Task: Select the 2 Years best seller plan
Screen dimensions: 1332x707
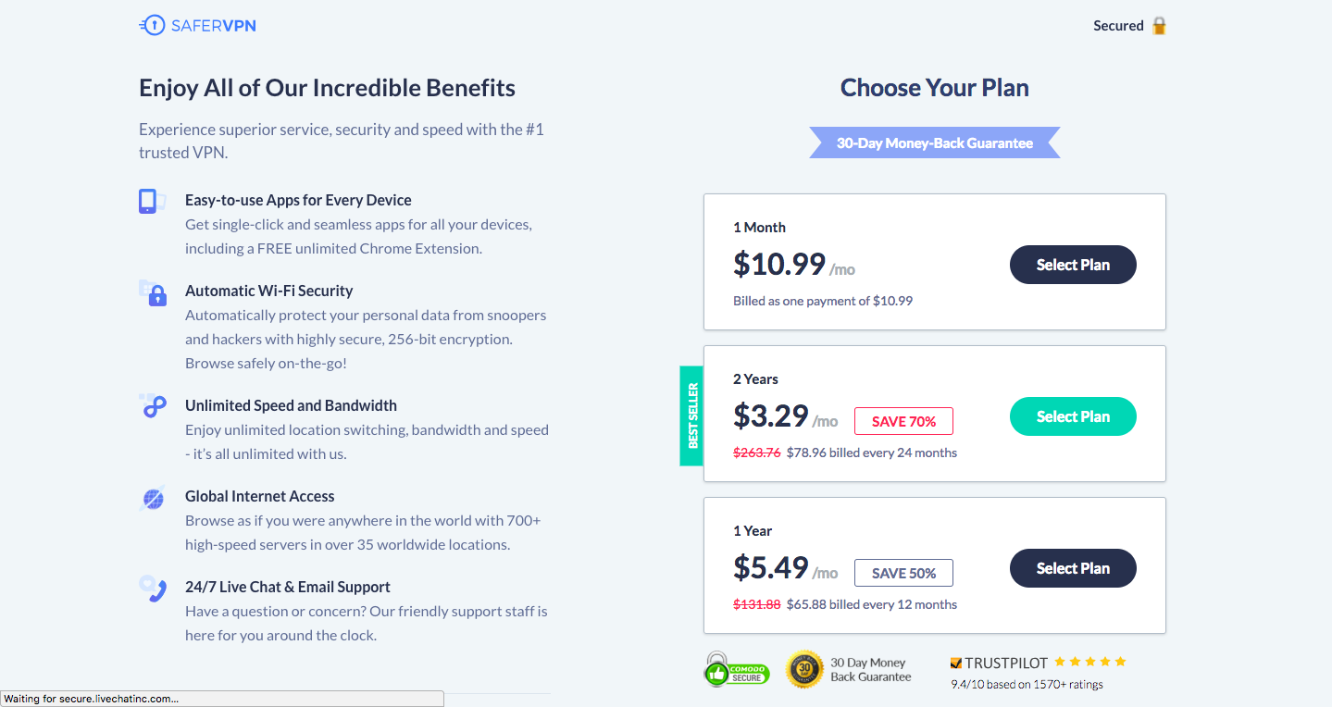Action: pos(1073,416)
